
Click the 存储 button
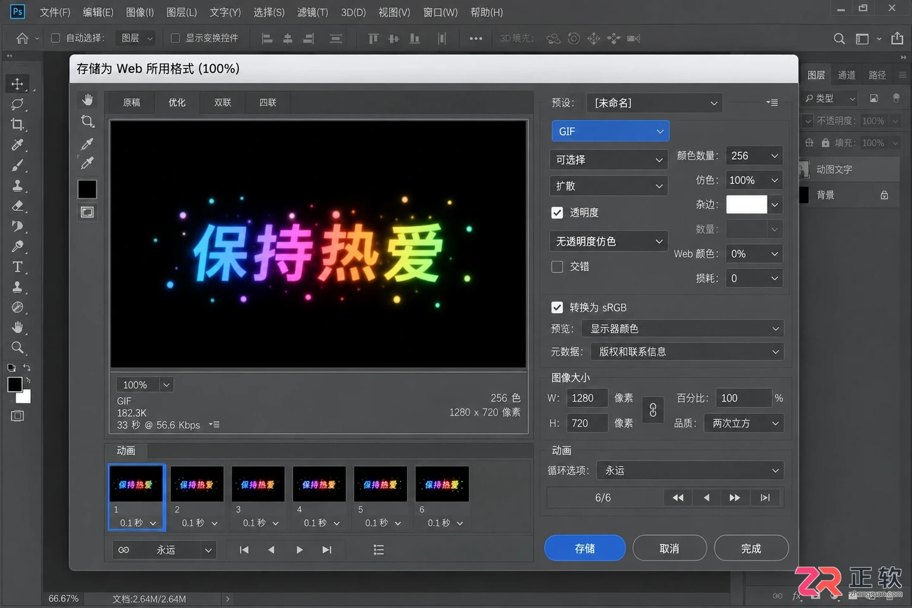click(x=585, y=548)
